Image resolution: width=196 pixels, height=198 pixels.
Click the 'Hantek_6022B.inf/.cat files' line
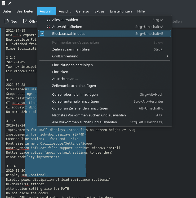63,148
